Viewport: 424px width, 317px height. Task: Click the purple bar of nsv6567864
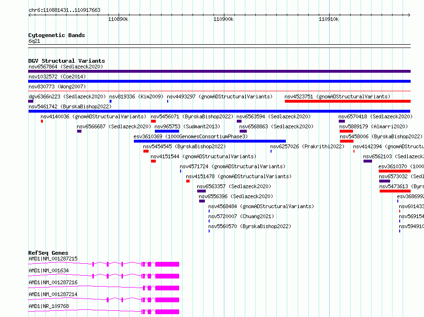tap(219, 71)
